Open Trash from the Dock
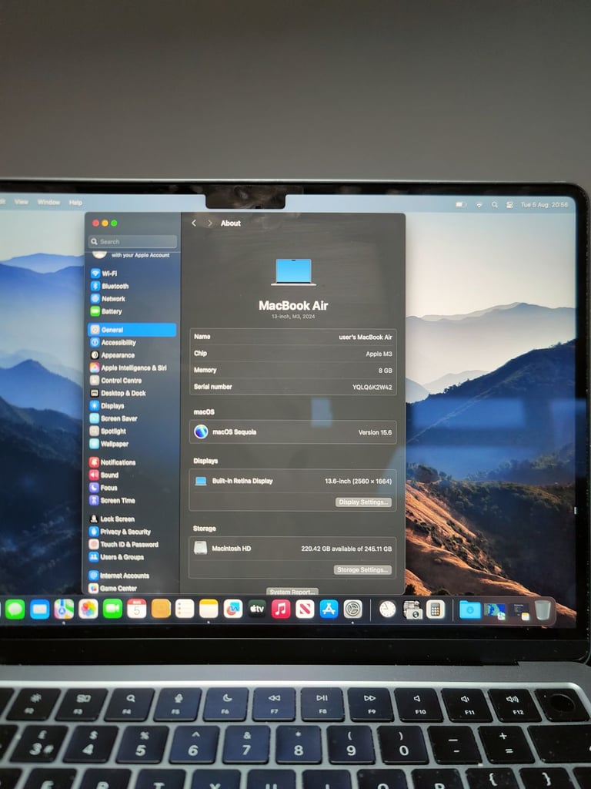 (543, 610)
